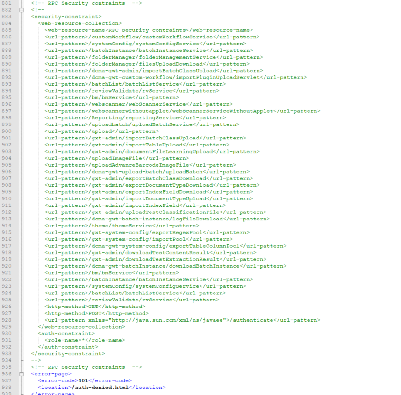Collapse the error-page fold marker at line 936
Image resolution: width=401 pixels, height=395 pixels.
click(21, 374)
